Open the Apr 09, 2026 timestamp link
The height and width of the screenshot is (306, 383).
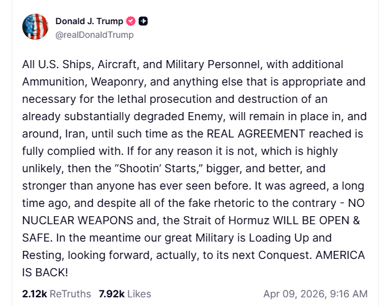click(315, 294)
